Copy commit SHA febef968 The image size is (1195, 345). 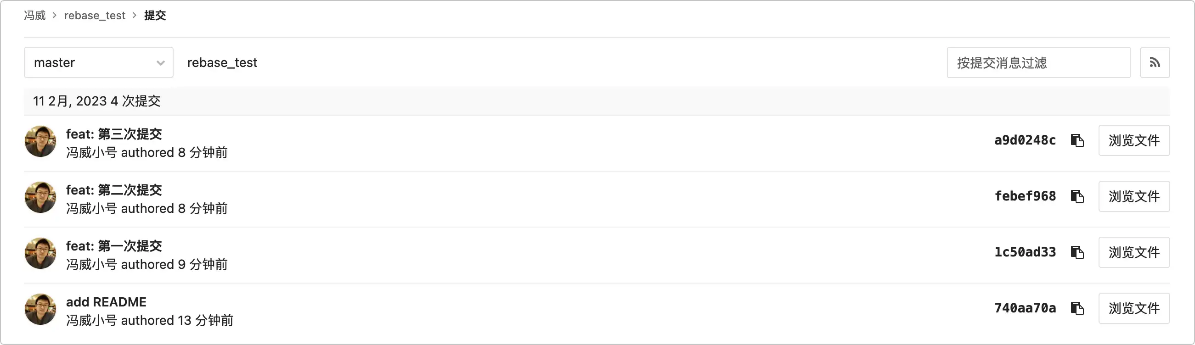[x=1077, y=197]
